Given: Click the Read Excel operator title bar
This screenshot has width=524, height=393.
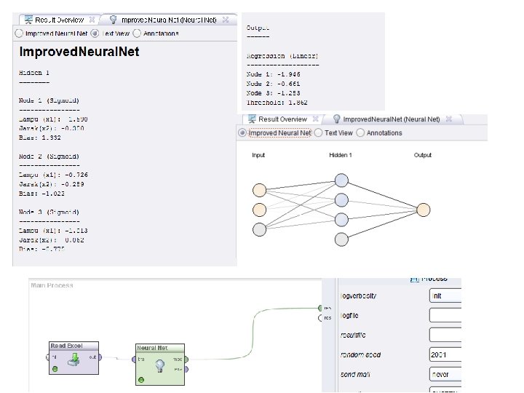Looking at the screenshot, I should (74, 346).
